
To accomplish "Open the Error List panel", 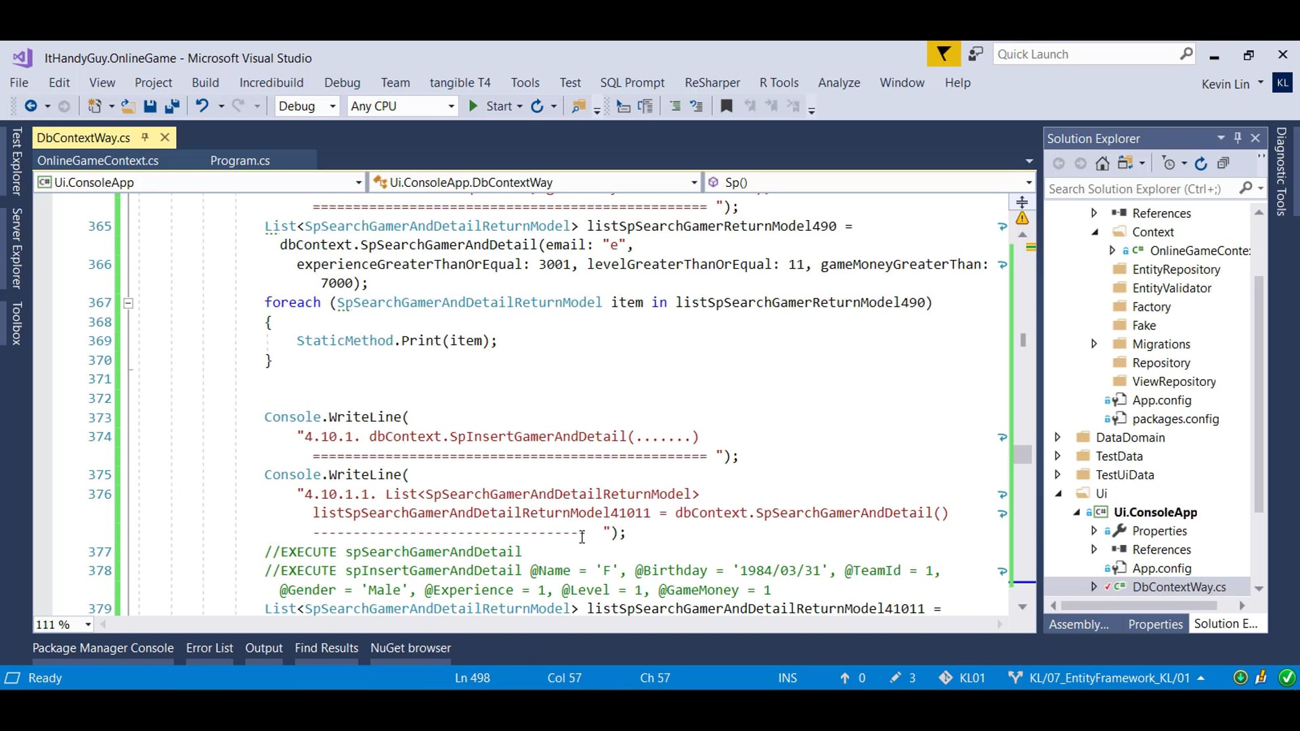I will [209, 648].
